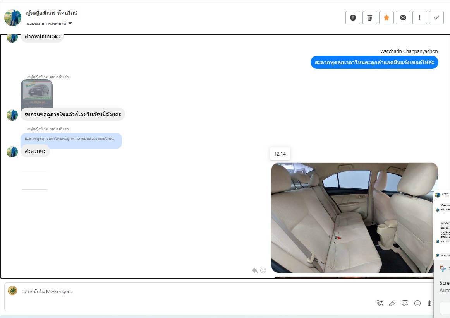The width and height of the screenshot is (450, 318).
Task: Mark conversation unread with envelope icon
Action: [403, 18]
